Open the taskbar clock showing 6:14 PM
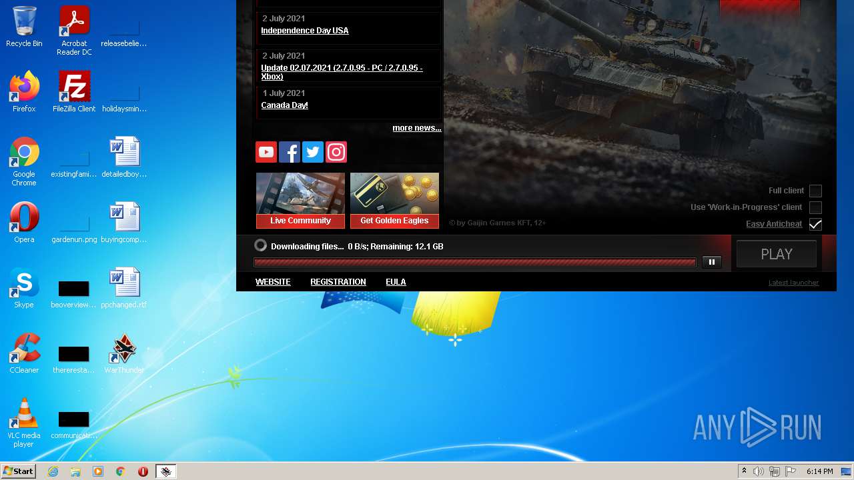The width and height of the screenshot is (854, 480). coord(819,471)
